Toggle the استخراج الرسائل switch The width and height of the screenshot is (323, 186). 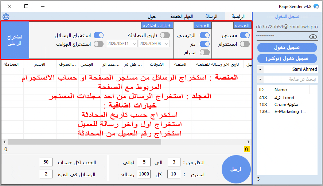[x=98, y=35]
